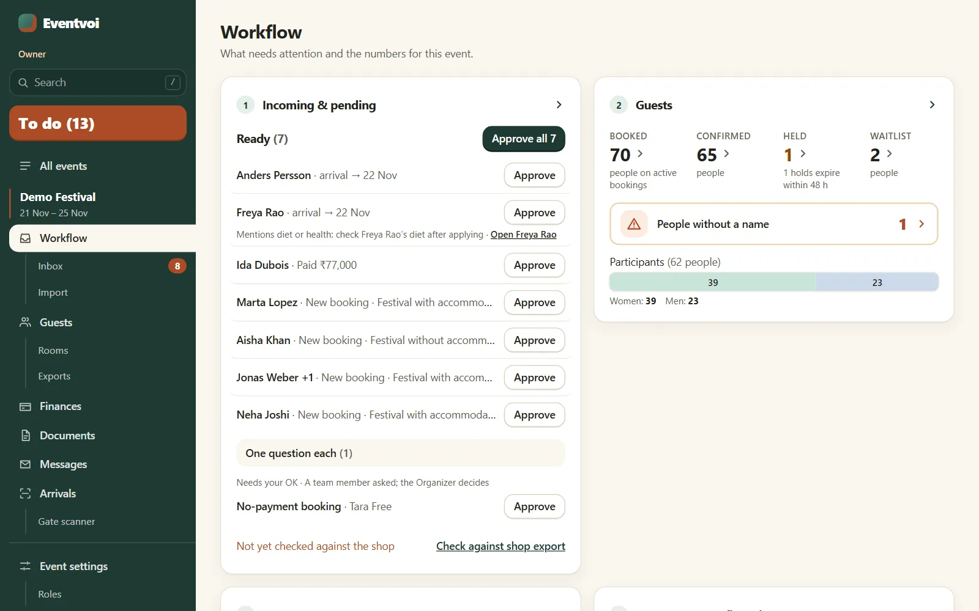The width and height of the screenshot is (979, 611).
Task: Open the Confirmed 65 chevron
Action: (x=726, y=154)
